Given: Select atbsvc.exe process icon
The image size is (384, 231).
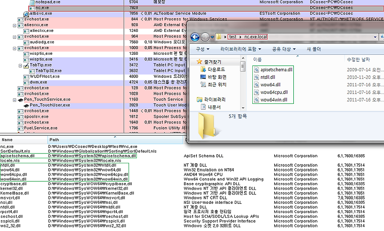Looking at the screenshot, I should tap(26, 14).
